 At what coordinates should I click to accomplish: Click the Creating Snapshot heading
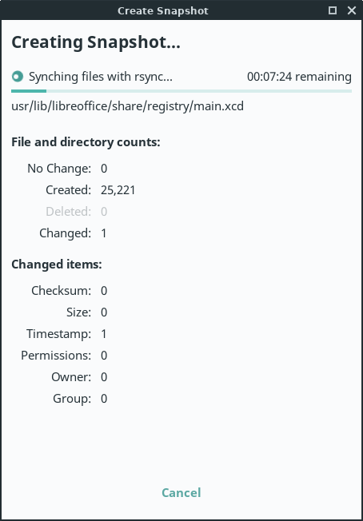pos(96,42)
